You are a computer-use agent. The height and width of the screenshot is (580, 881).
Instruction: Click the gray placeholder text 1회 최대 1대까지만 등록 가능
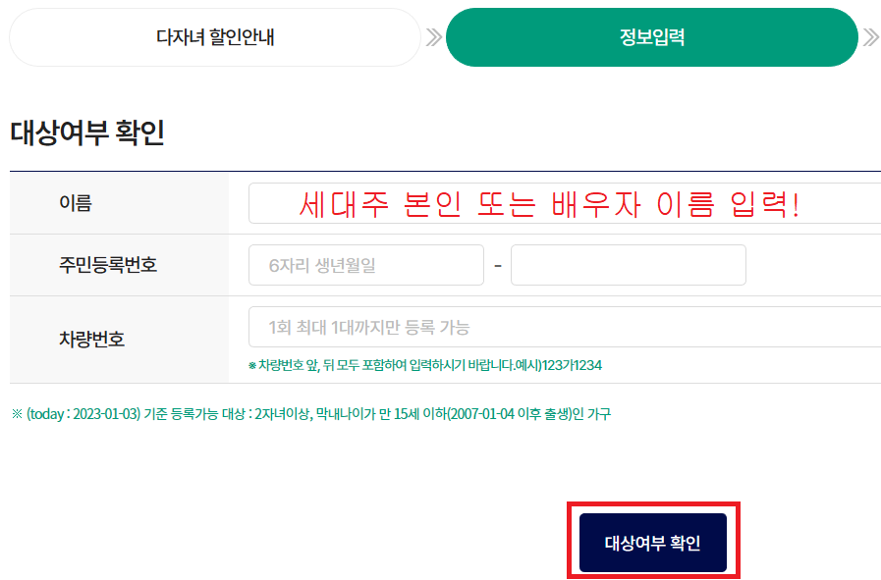click(363, 326)
